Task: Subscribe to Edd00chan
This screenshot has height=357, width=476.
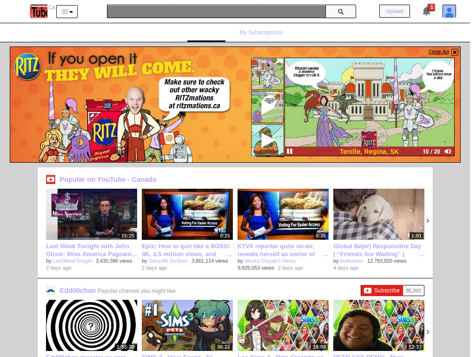Action: pyautogui.click(x=382, y=291)
